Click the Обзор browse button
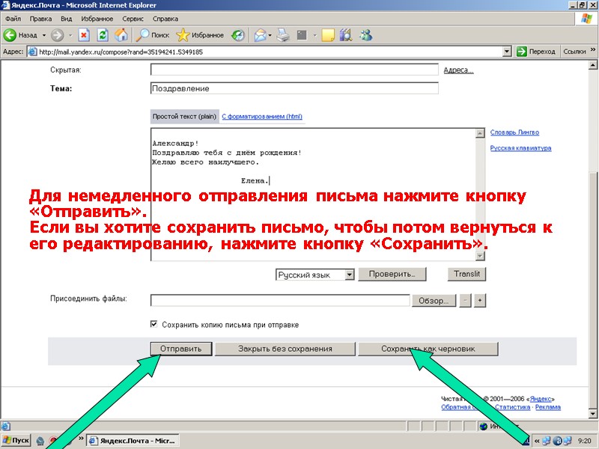Screen dimensions: 599x449 [434, 301]
